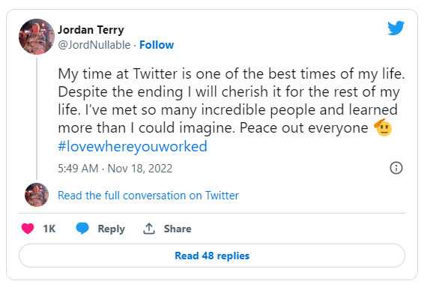The width and height of the screenshot is (436, 284).
Task: Click the Twitter bird logo
Action: (x=396, y=28)
